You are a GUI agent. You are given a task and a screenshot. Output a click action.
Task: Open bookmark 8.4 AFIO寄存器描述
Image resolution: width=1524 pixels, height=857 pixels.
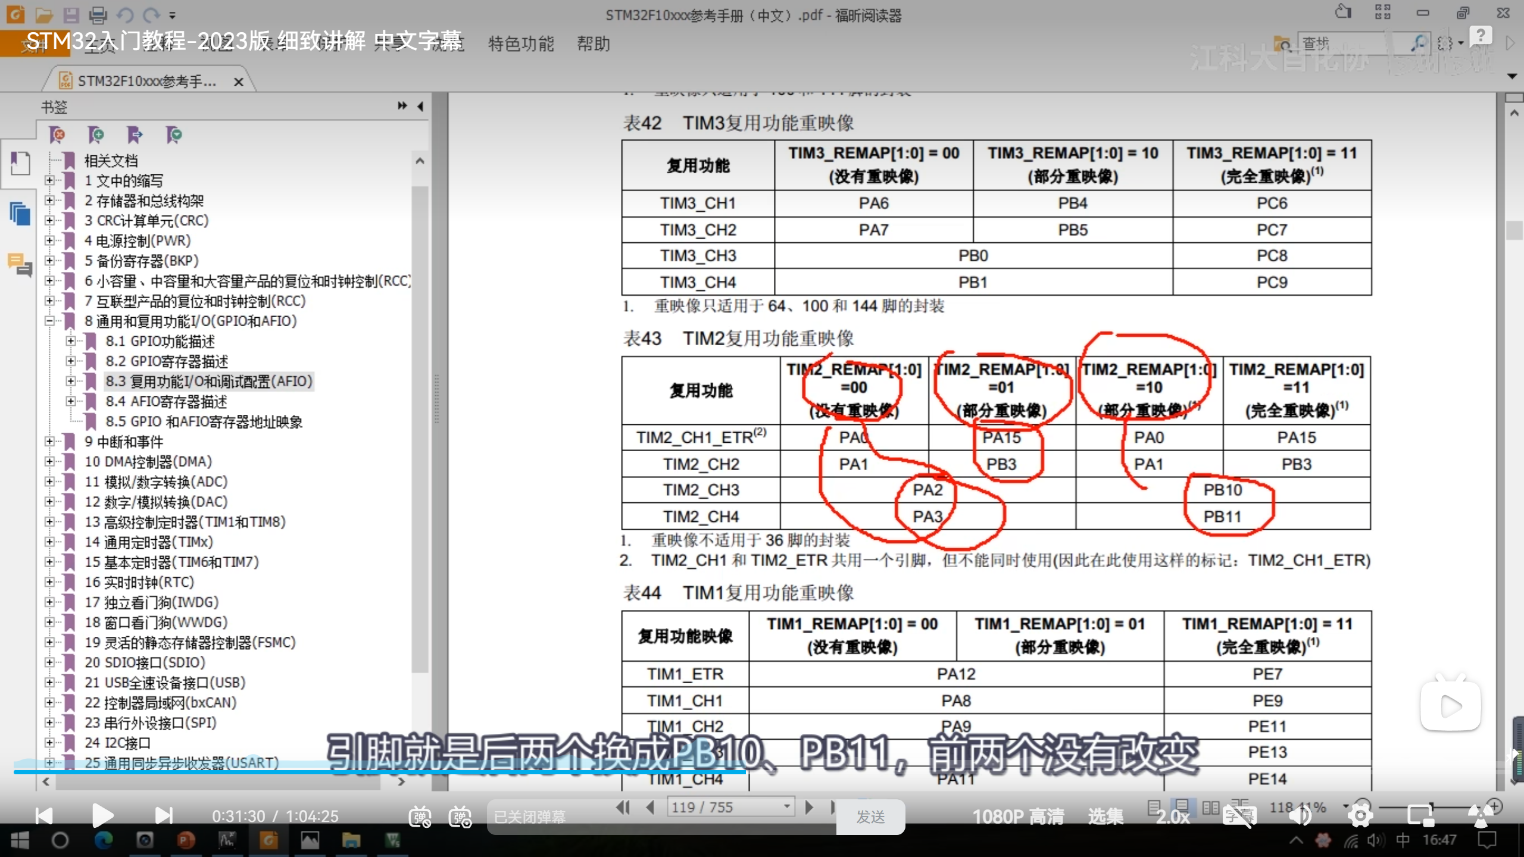(166, 402)
